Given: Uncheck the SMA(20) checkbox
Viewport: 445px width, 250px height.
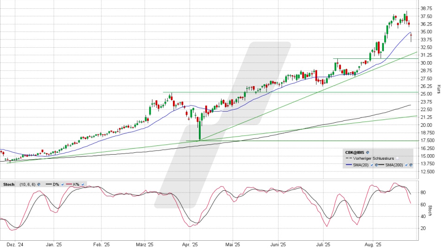Looking at the screenshot, I should point(372,165).
